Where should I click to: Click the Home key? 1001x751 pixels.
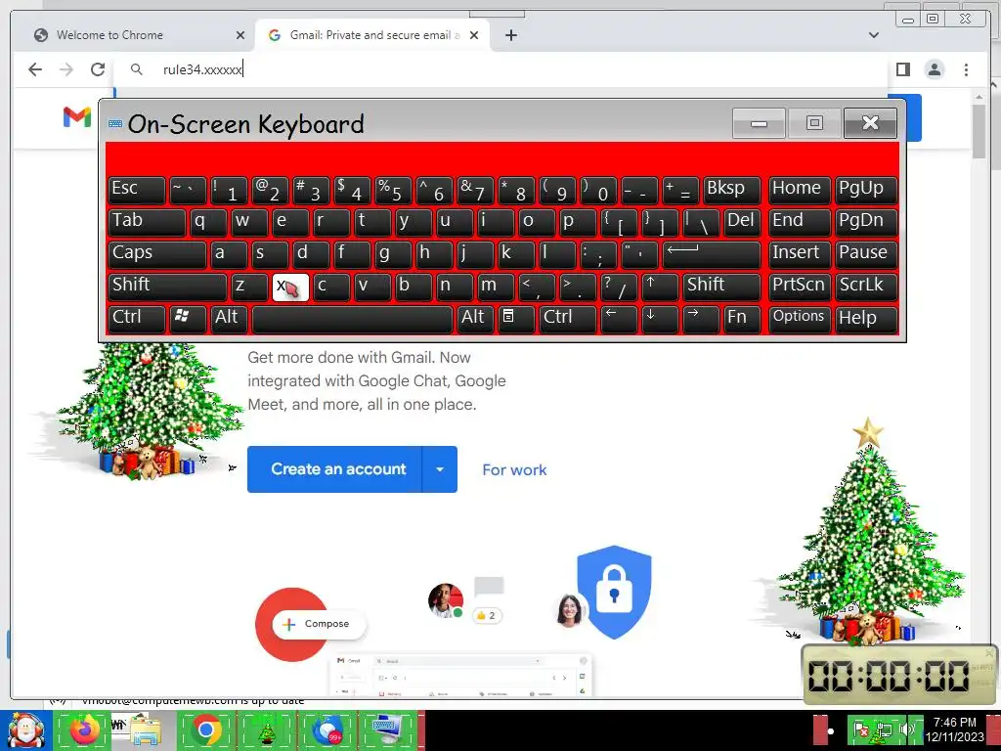point(800,190)
